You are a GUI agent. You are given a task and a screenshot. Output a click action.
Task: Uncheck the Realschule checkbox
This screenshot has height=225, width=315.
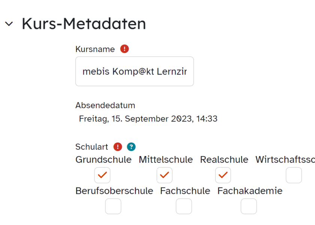tap(223, 175)
